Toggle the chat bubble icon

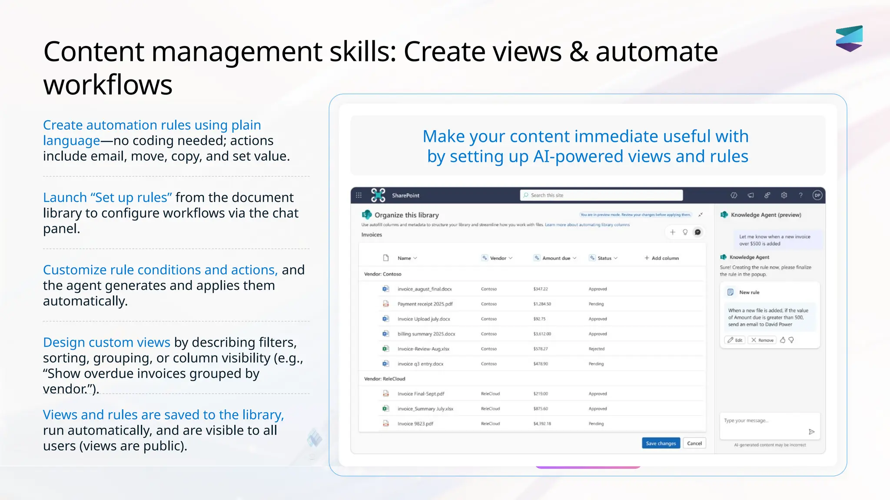(x=697, y=232)
